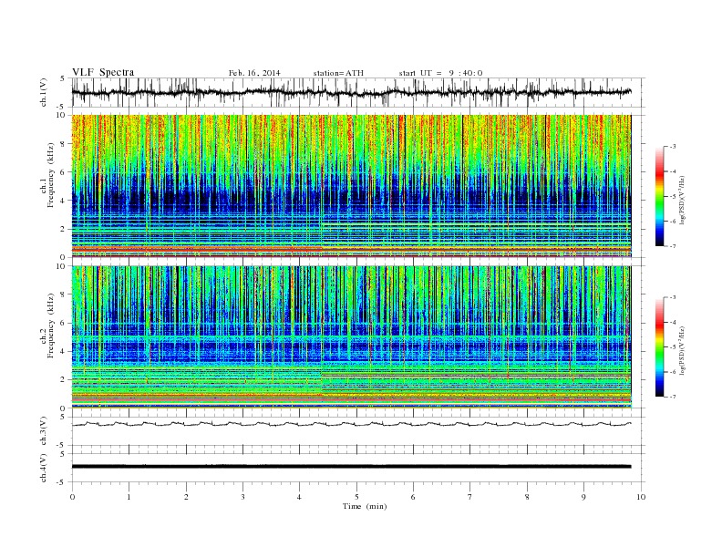Click the ch.1 spectrogram color scale bar
The width and height of the screenshot is (722, 558).
click(660, 196)
